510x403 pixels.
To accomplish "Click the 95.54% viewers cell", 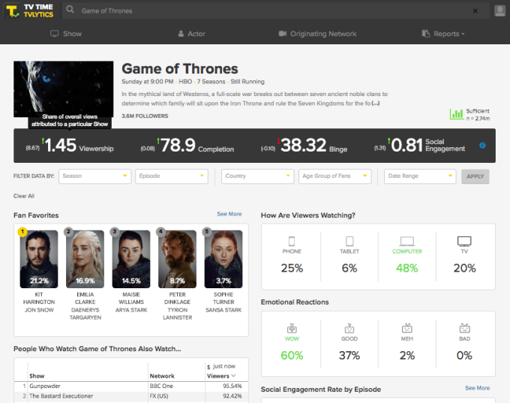I will pyautogui.click(x=232, y=386).
